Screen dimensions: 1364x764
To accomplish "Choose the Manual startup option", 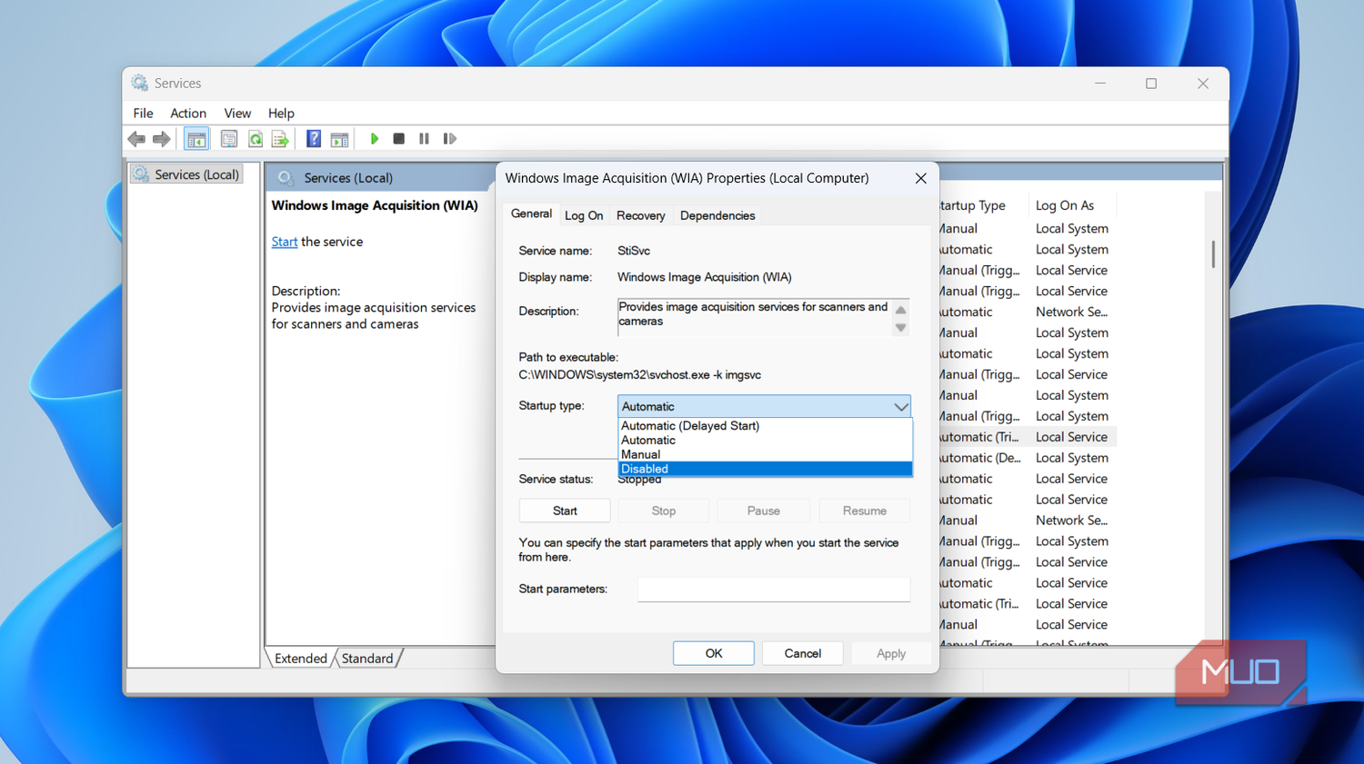I will click(x=764, y=454).
